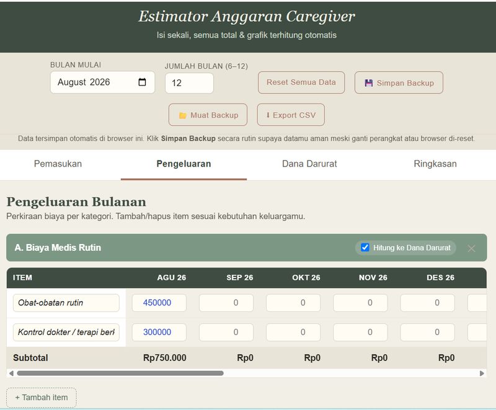Edit the Obat-obatan rutin item name field
The width and height of the screenshot is (496, 410).
[x=66, y=303]
